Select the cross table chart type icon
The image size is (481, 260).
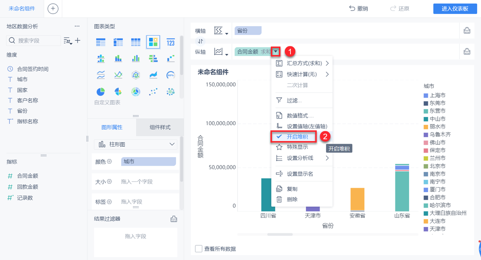coord(118,42)
